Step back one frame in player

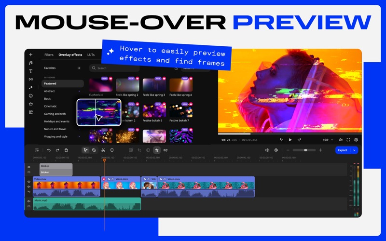point(281,140)
